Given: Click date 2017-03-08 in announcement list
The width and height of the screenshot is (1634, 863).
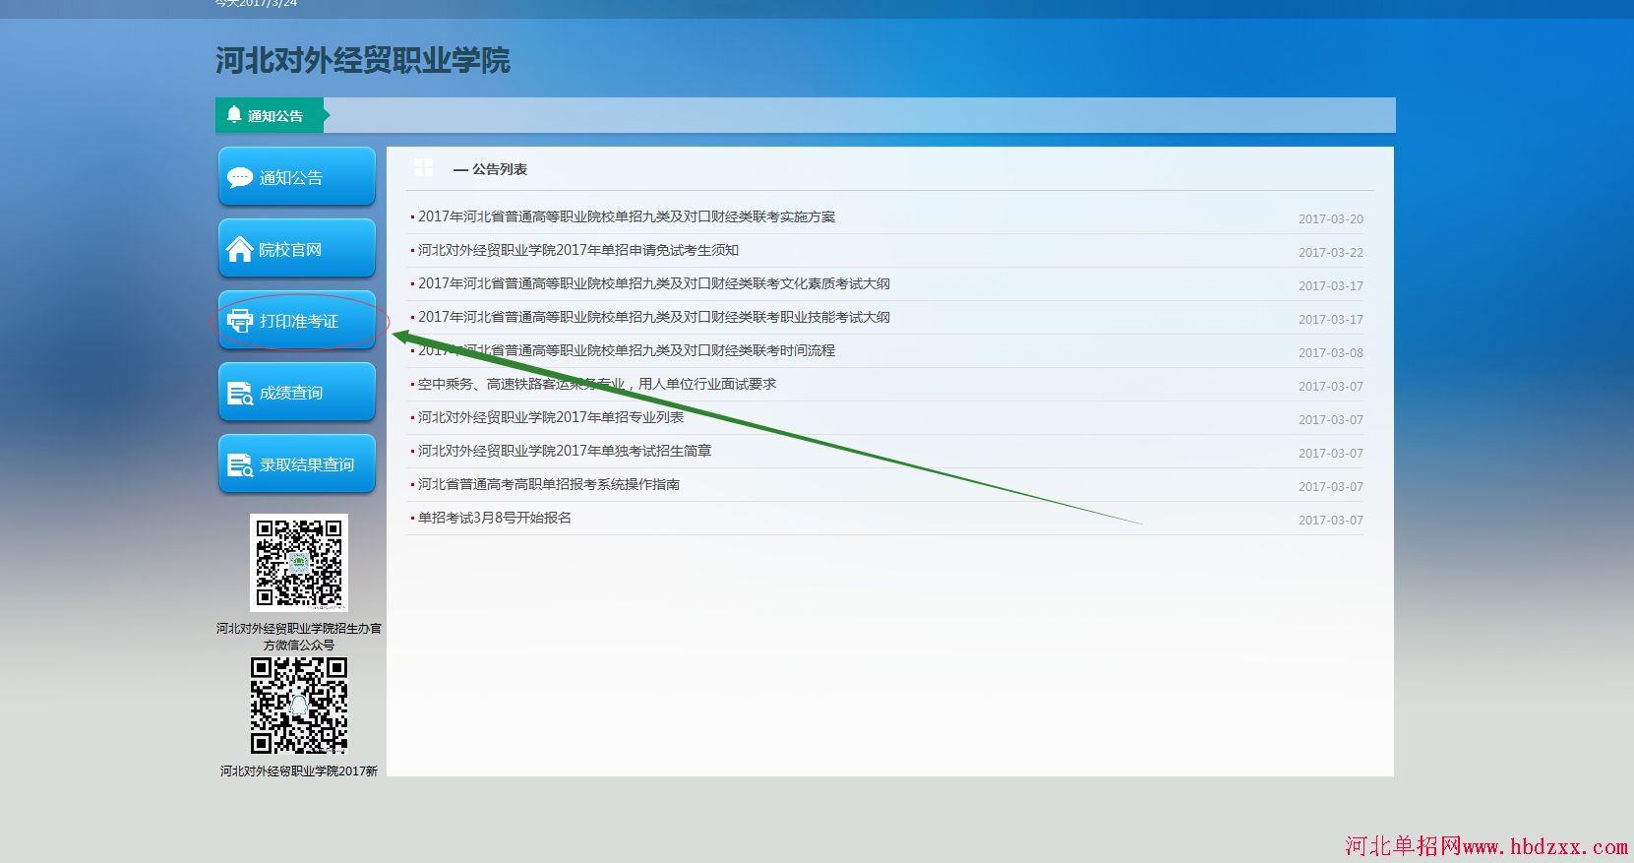Looking at the screenshot, I should (x=1331, y=353).
